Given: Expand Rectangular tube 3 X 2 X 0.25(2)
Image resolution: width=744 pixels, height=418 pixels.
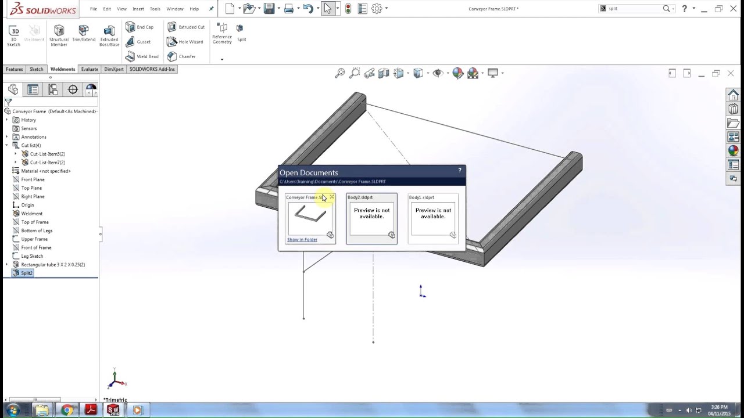Looking at the screenshot, I should tap(7, 265).
